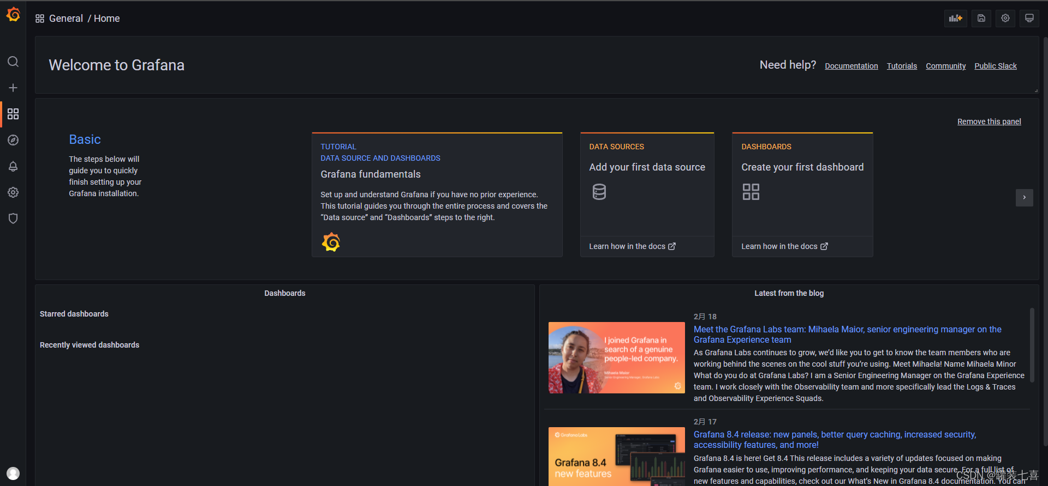Click the Grafana logo in the sidebar
This screenshot has height=486, width=1048.
[13, 15]
